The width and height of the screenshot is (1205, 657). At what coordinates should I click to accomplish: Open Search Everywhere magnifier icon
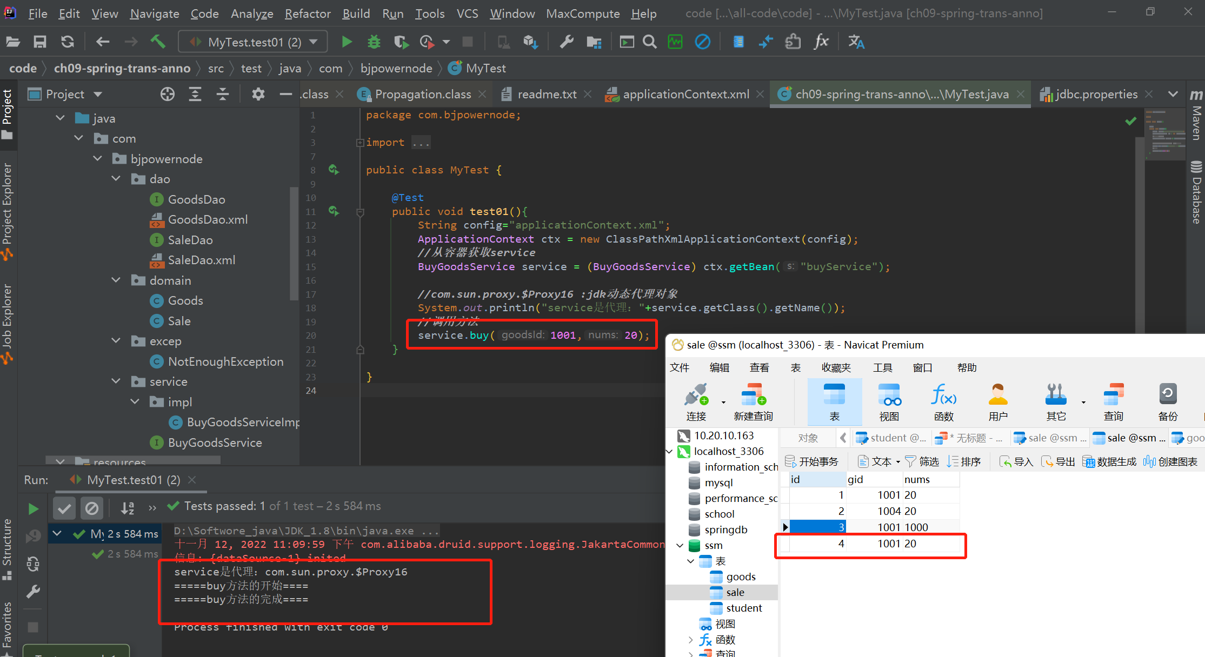[650, 42]
